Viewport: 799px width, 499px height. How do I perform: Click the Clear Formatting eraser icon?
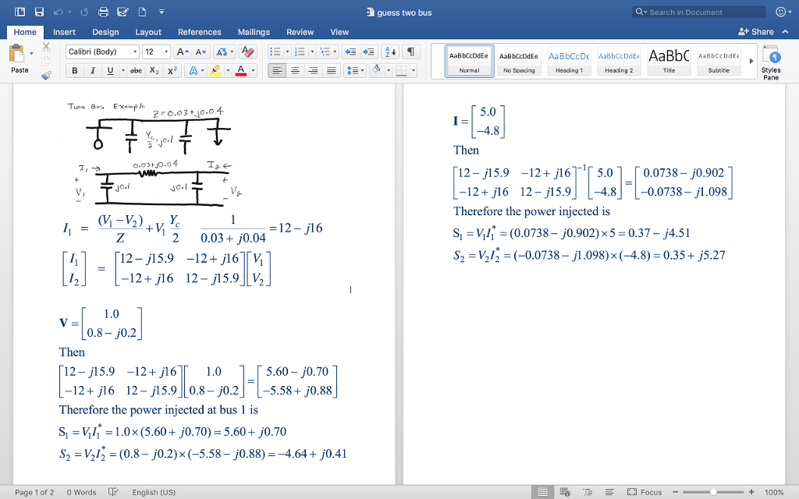click(248, 51)
